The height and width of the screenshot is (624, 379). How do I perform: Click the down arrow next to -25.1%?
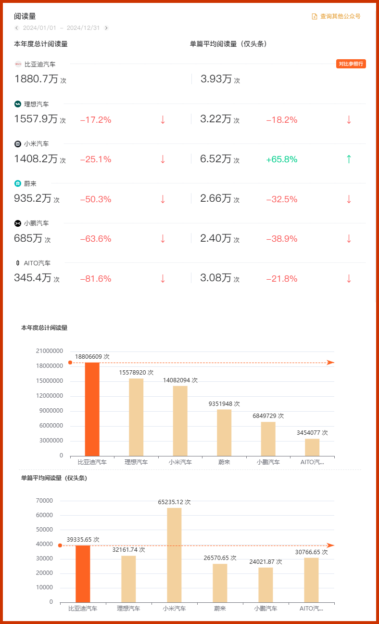tap(163, 159)
